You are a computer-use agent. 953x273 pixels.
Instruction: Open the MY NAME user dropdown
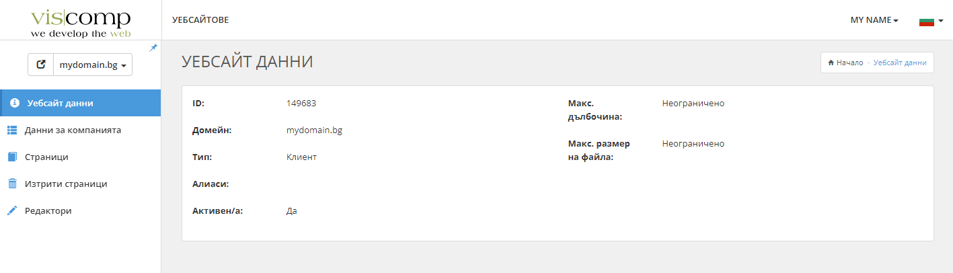(874, 20)
